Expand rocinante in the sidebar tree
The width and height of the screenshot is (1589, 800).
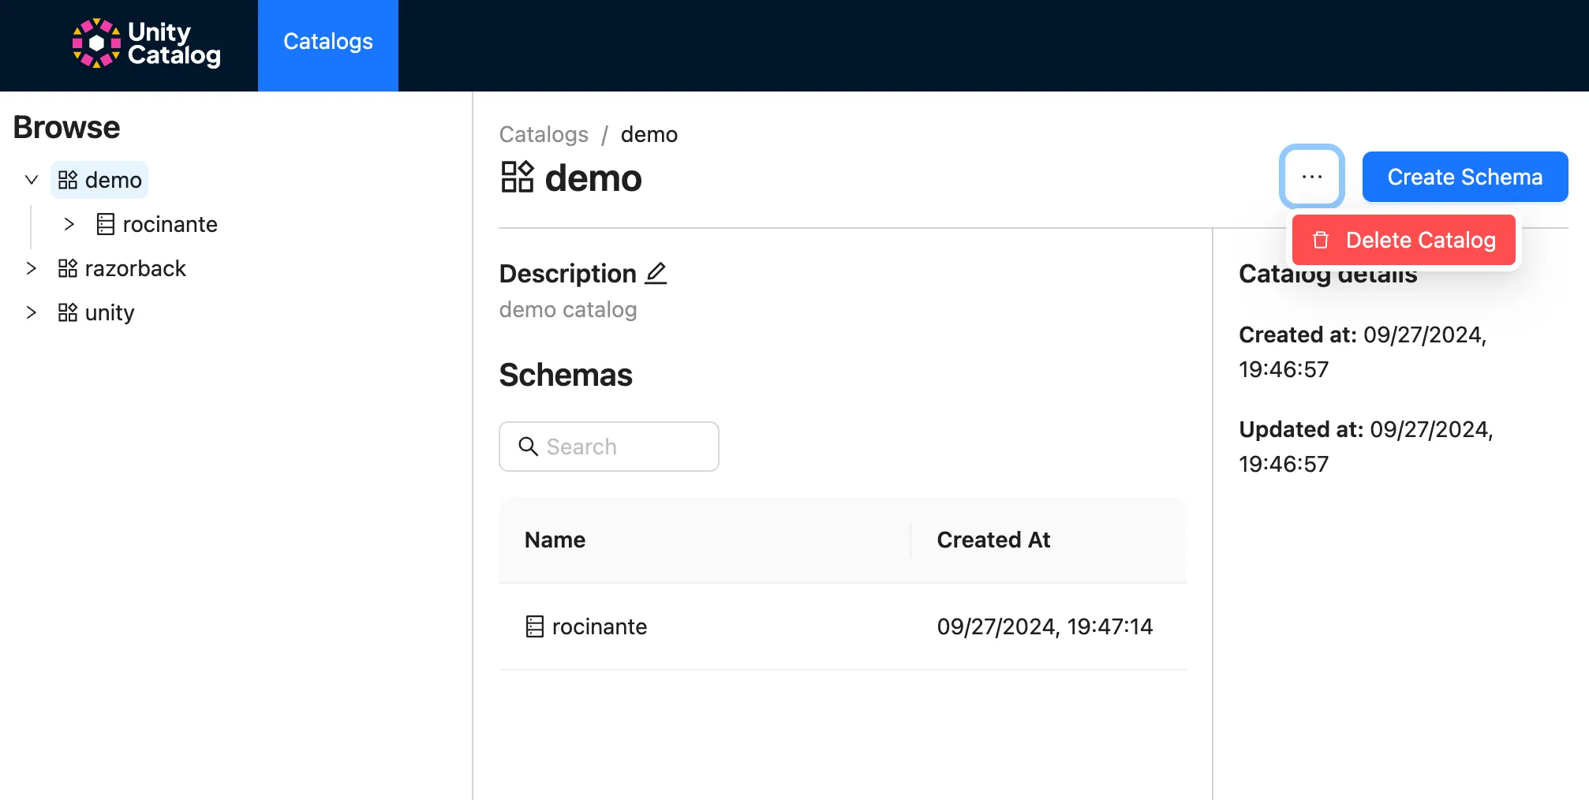(x=69, y=224)
